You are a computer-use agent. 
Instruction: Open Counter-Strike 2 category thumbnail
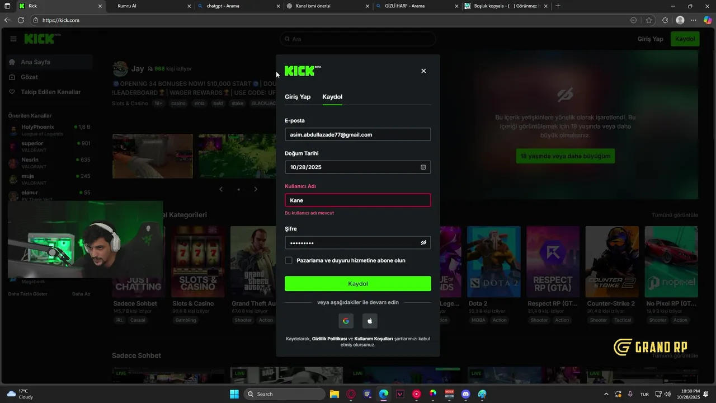pyautogui.click(x=612, y=261)
